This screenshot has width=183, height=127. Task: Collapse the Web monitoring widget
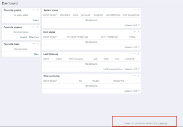click(138, 76)
